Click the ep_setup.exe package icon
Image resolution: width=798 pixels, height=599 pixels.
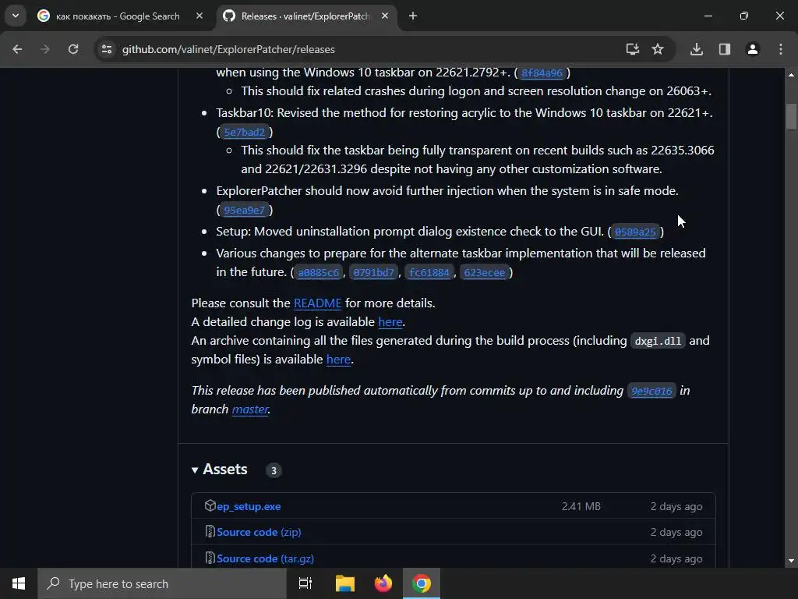point(210,505)
